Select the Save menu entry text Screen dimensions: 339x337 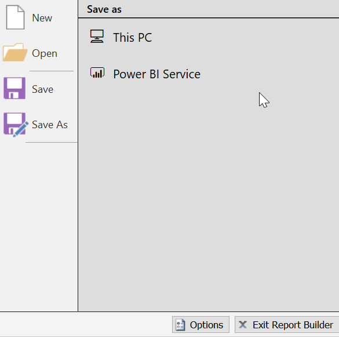tap(42, 89)
